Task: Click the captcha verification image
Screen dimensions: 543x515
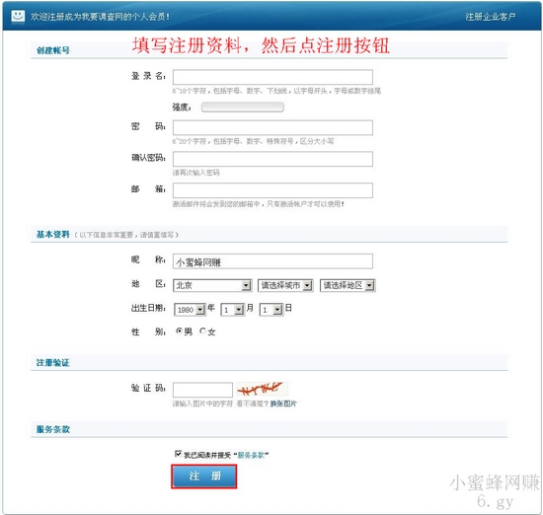Action: coord(263,390)
